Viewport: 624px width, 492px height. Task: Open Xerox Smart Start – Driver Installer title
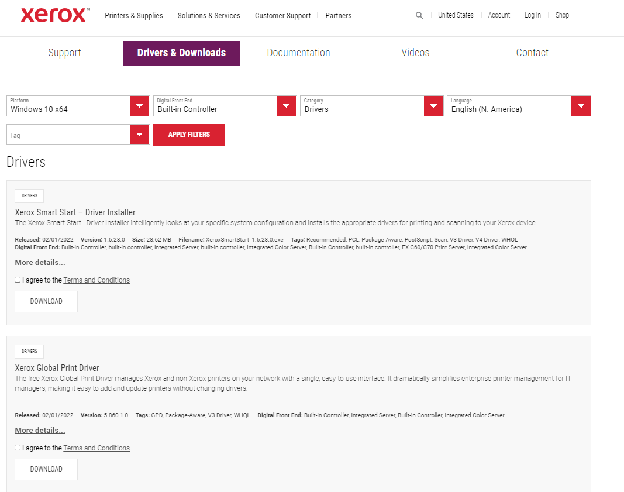point(75,212)
